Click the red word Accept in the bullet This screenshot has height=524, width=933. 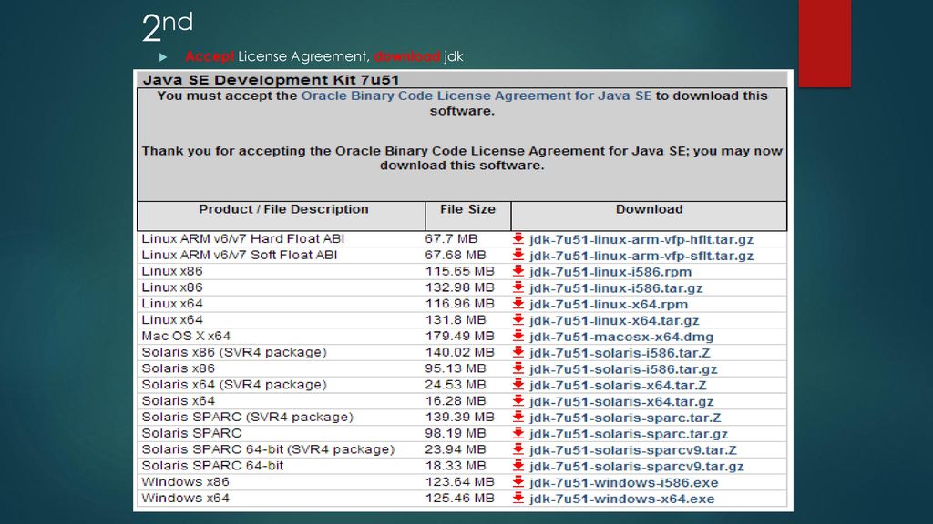tap(210, 56)
